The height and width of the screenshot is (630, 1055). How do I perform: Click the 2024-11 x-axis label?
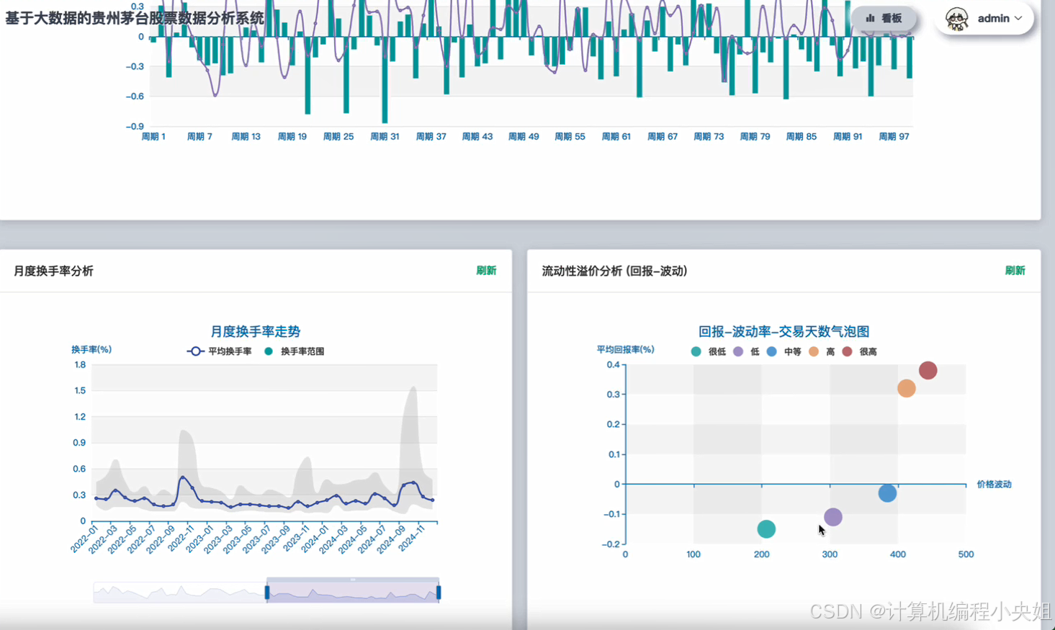[412, 539]
